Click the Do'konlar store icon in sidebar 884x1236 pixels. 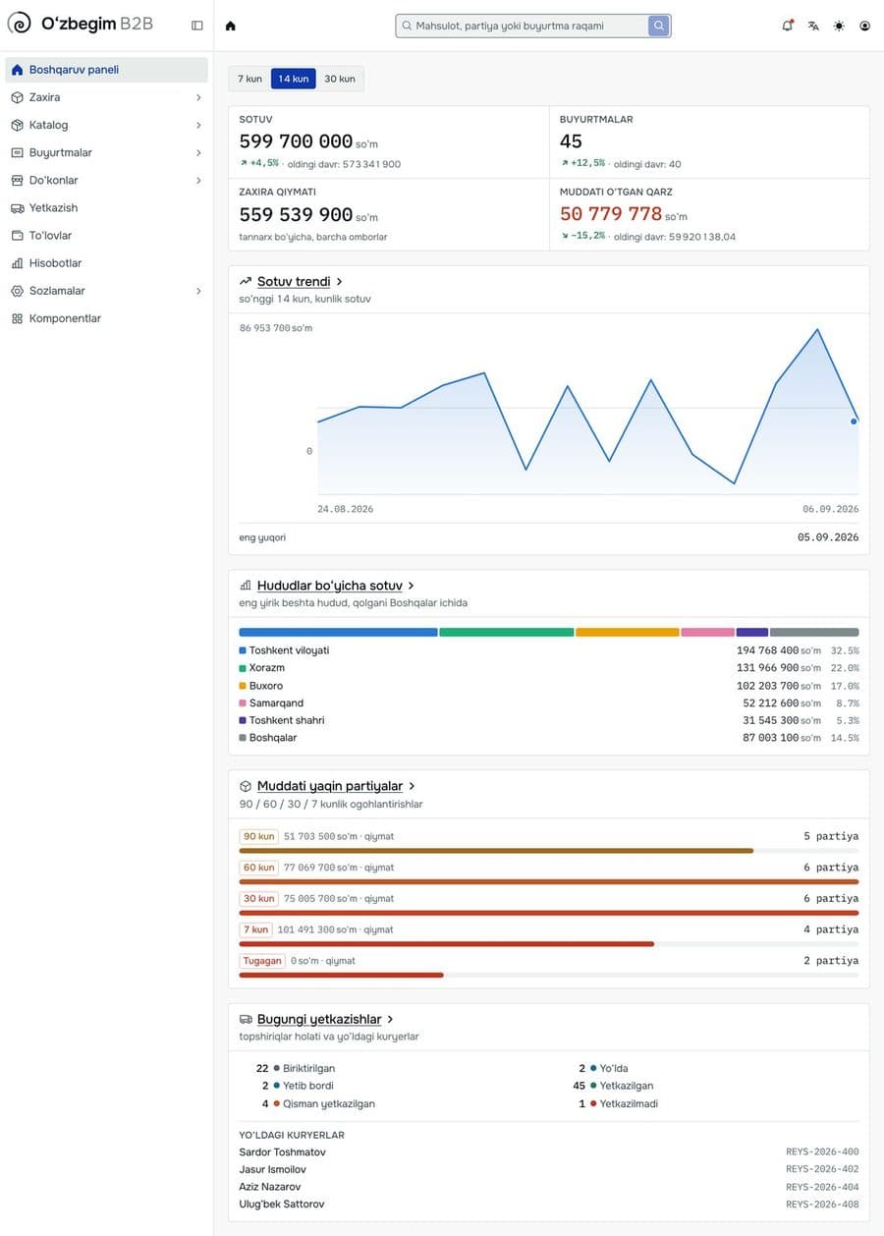pyautogui.click(x=17, y=181)
